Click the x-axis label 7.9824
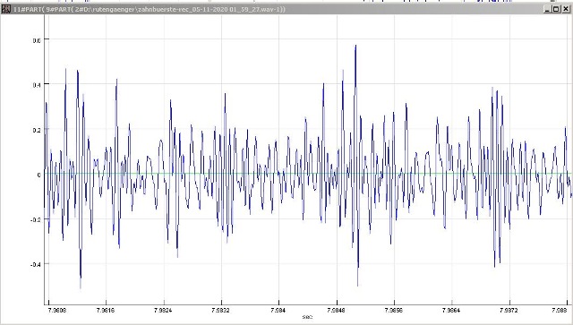Image resolution: width=573 pixels, height=325 pixels. point(164,311)
